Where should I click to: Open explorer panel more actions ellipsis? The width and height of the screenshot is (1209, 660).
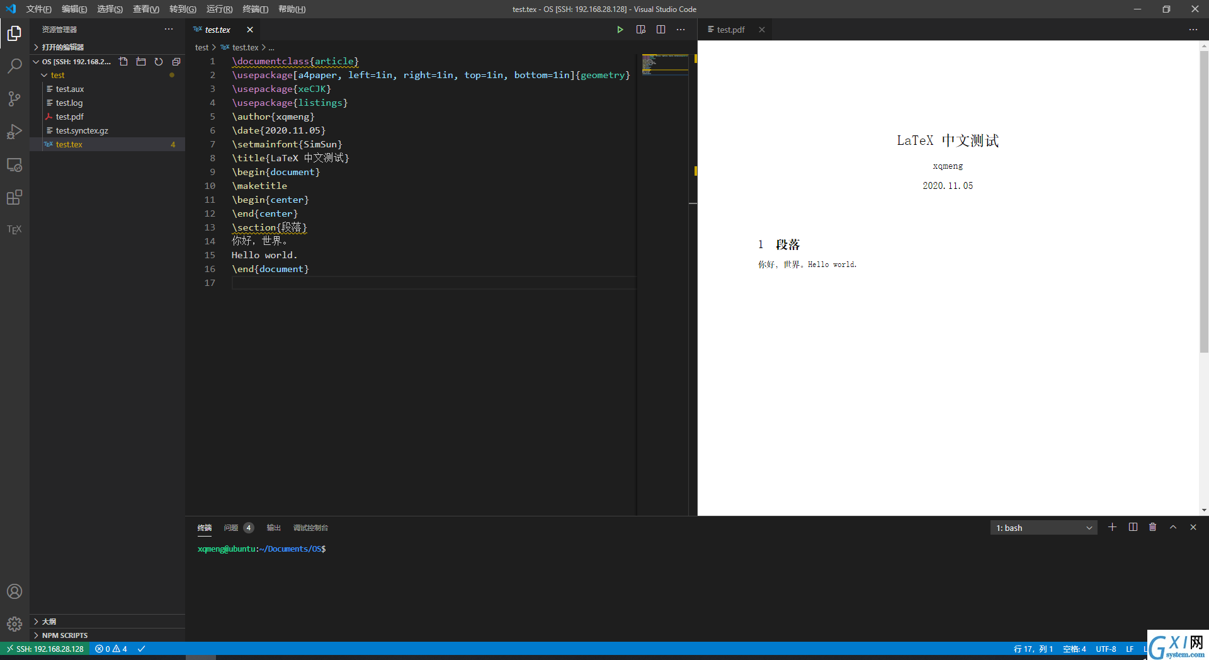click(x=169, y=30)
